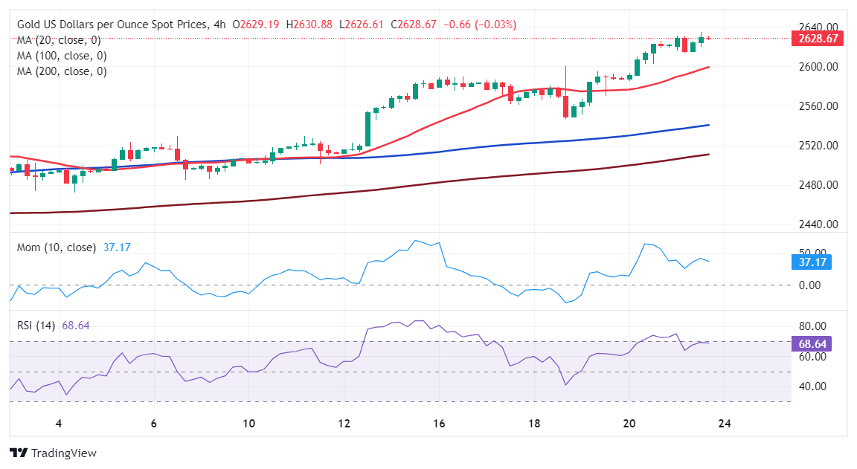Click the TradingView brand text link
The height and width of the screenshot is (469, 857).
[x=63, y=453]
